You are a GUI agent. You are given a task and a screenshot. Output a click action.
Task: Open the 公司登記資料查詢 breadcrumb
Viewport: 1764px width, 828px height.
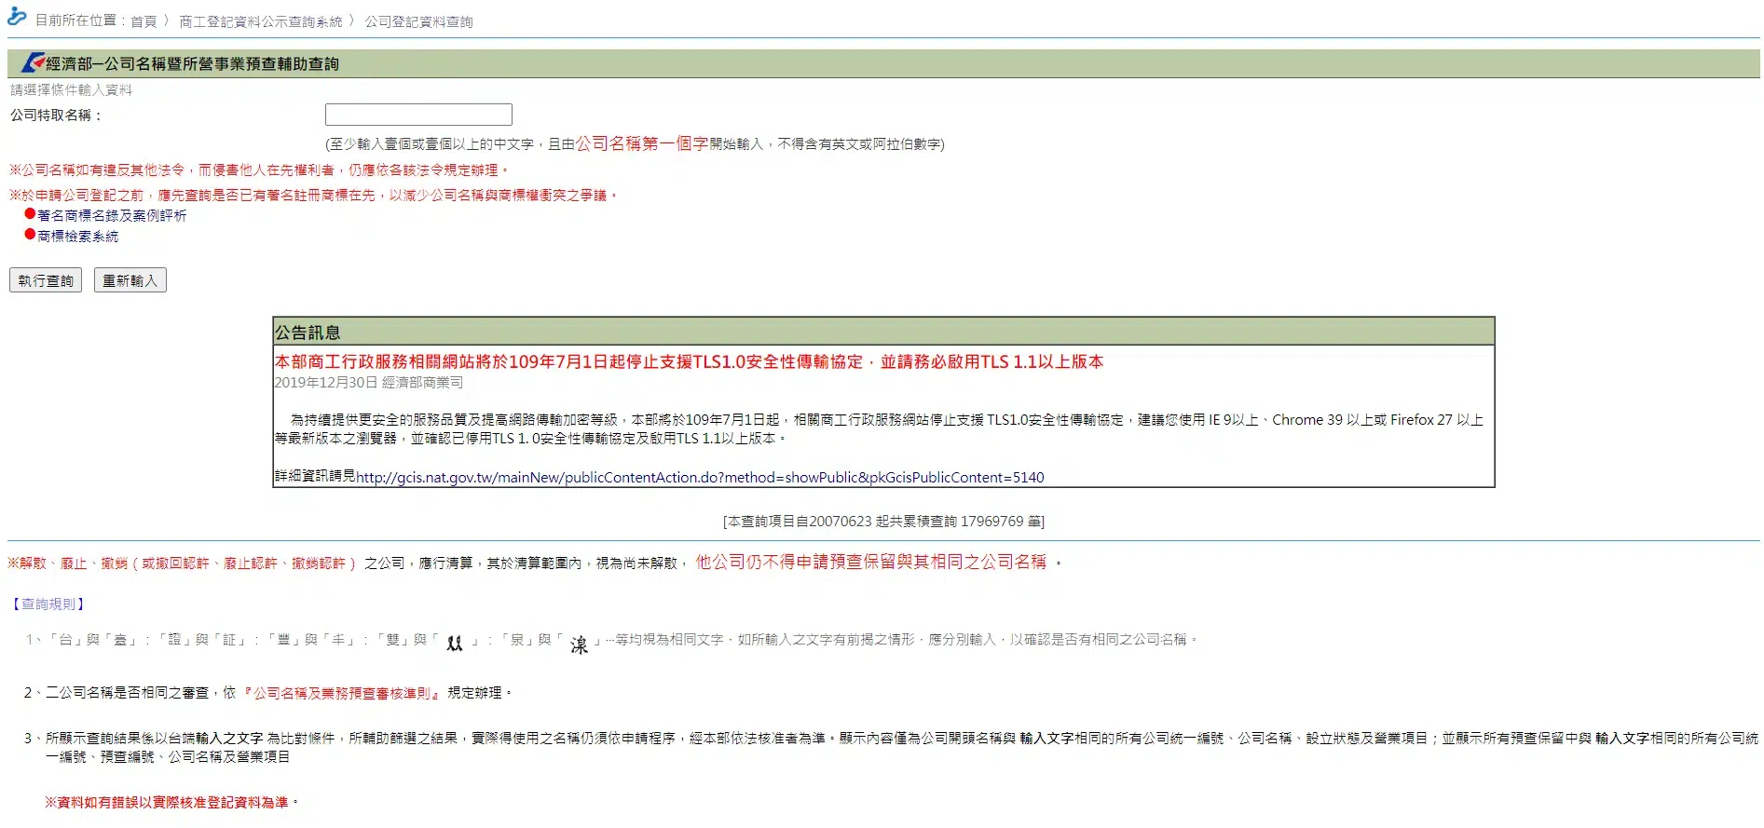point(419,21)
